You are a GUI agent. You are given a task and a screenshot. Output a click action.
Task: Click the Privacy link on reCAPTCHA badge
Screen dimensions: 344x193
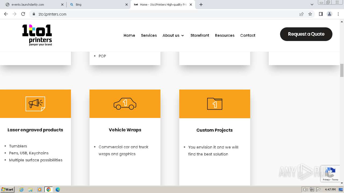click(326, 180)
